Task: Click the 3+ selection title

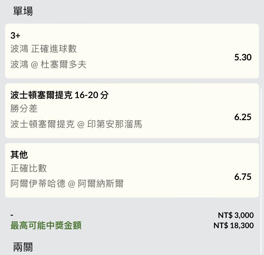Action: [15, 35]
